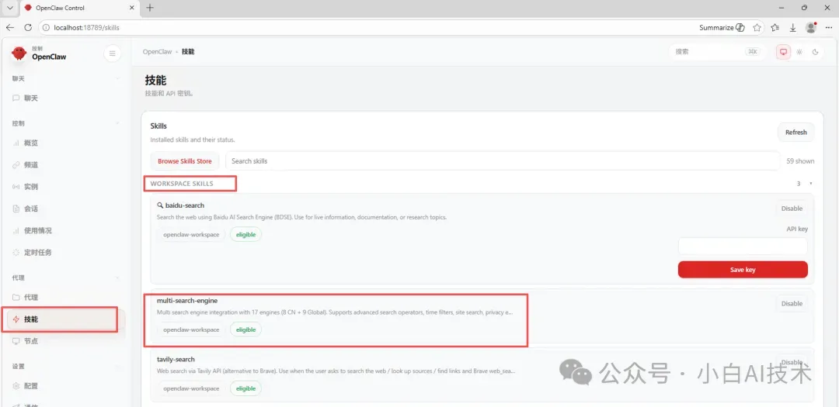This screenshot has height=407, width=839.
Task: Open the 节点 nodes page
Action: (65, 341)
